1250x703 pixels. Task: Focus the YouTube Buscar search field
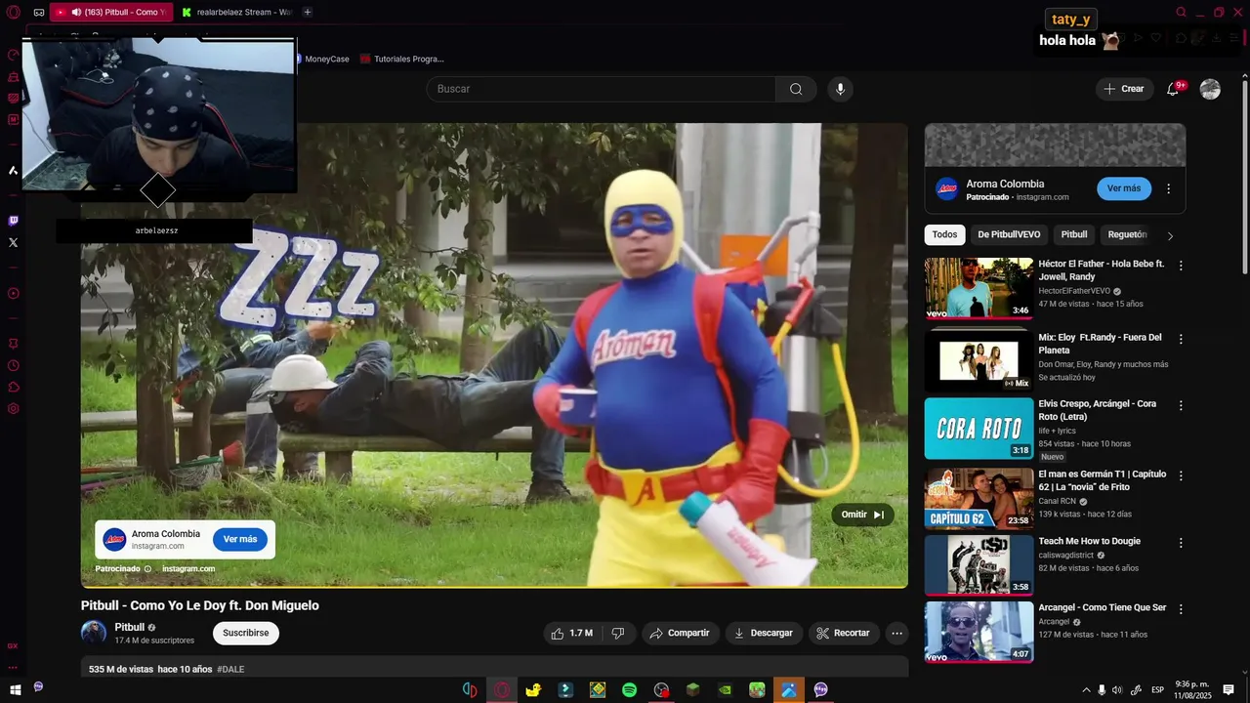[x=601, y=89]
